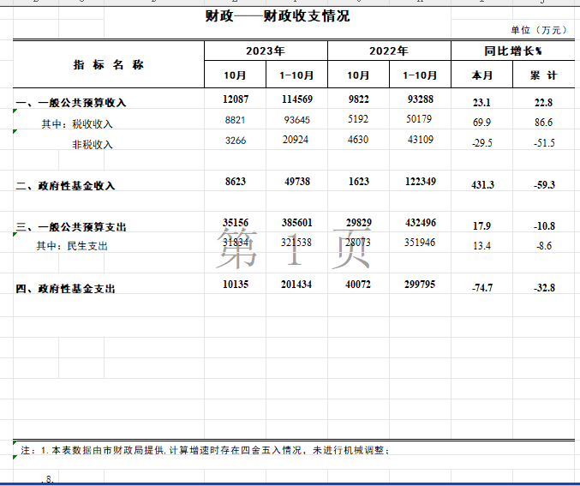580x486 pixels.
Task: Click the cell containing 10135
Action: 236,285
